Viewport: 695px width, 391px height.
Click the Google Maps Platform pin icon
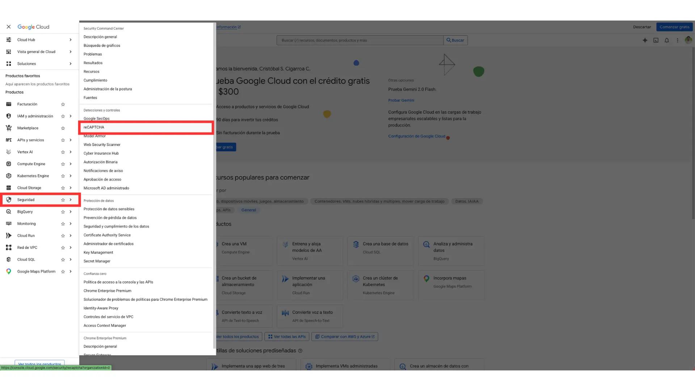tap(9, 272)
